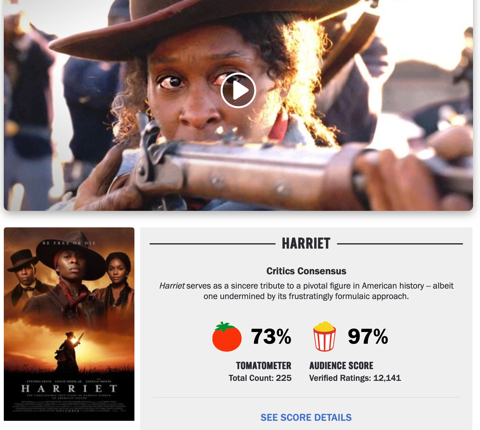480x430 pixels.
Task: Click the TOMATOMETER label
Action: [264, 366]
